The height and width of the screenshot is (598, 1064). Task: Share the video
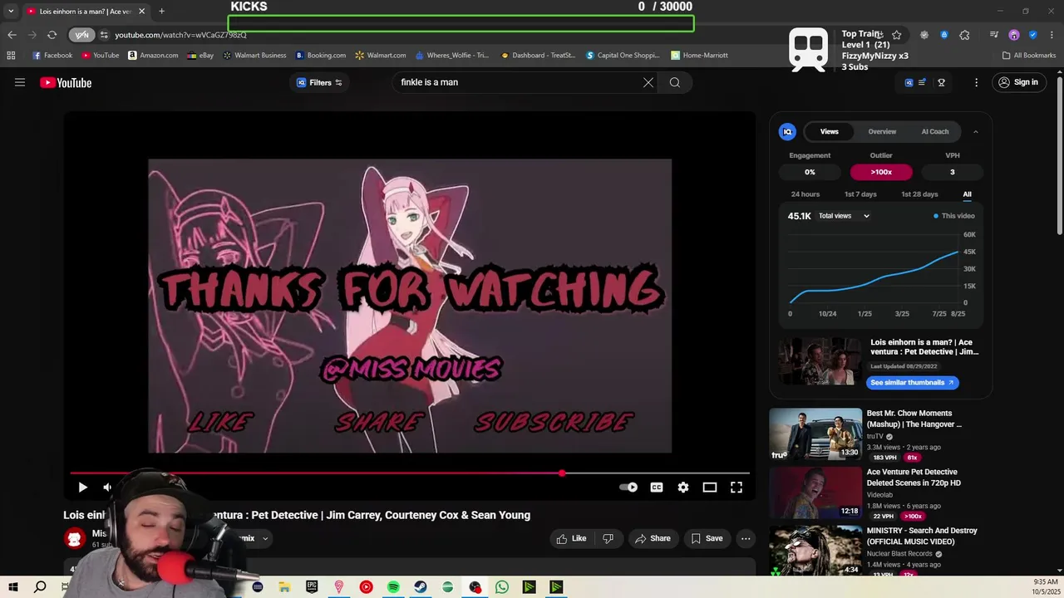pyautogui.click(x=653, y=538)
